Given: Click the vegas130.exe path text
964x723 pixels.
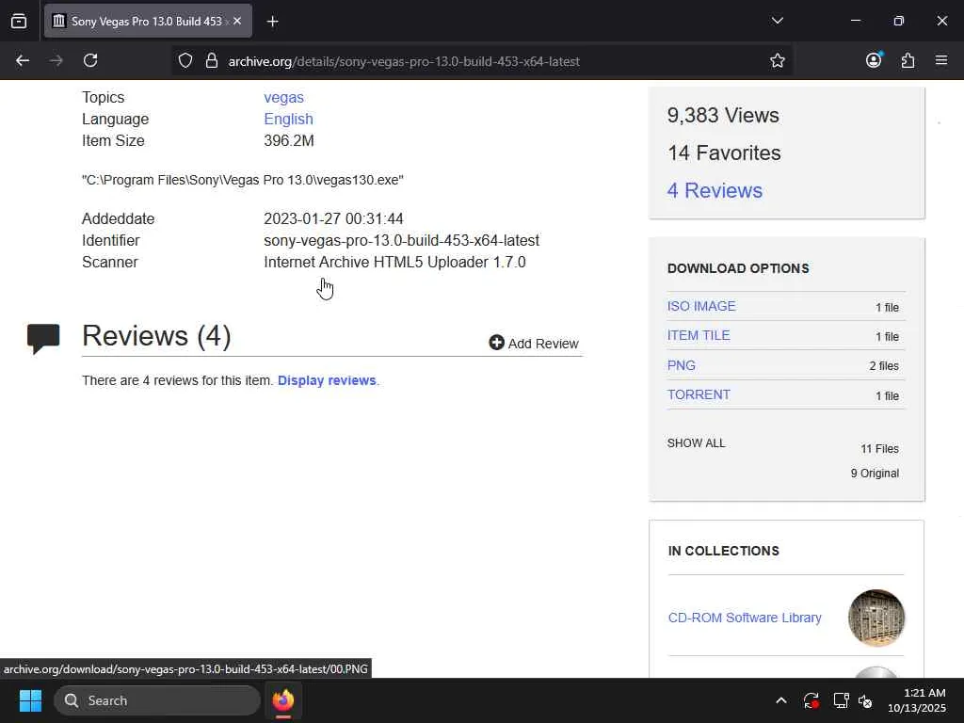Looking at the screenshot, I should click(243, 180).
